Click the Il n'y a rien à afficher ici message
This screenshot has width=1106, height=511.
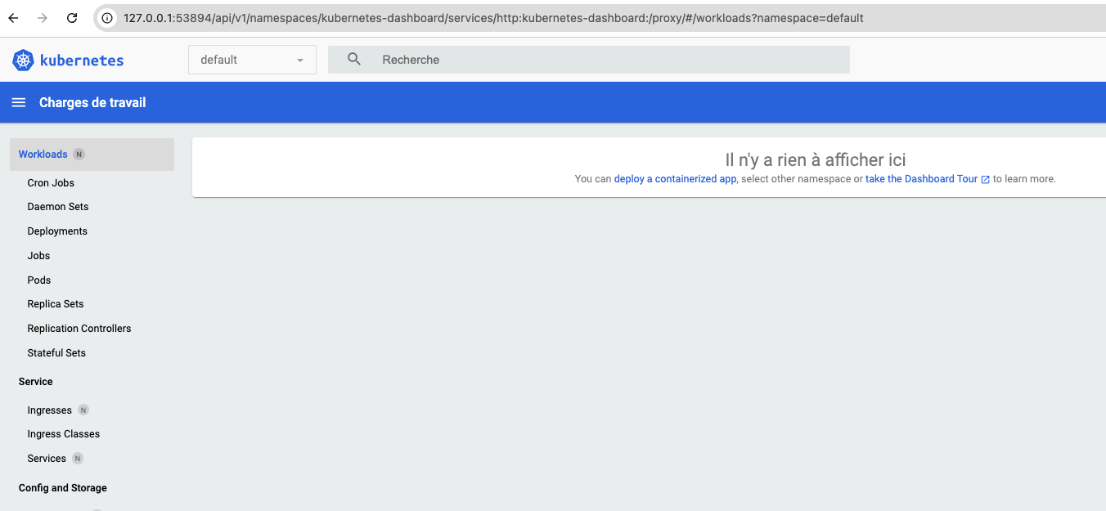(x=816, y=160)
